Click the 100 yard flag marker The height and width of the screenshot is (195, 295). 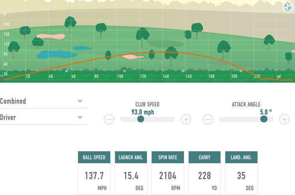[x=125, y=71]
